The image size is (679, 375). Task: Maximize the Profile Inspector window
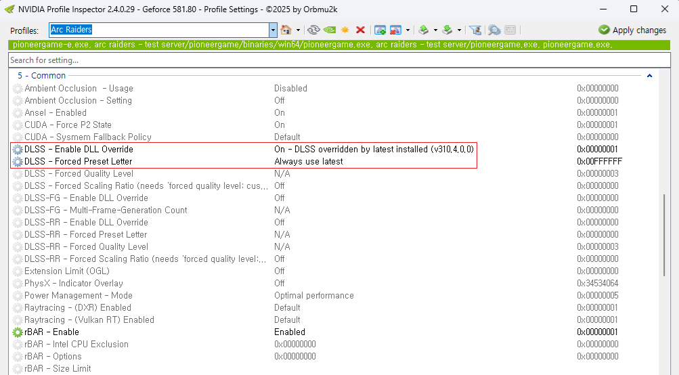pos(634,9)
